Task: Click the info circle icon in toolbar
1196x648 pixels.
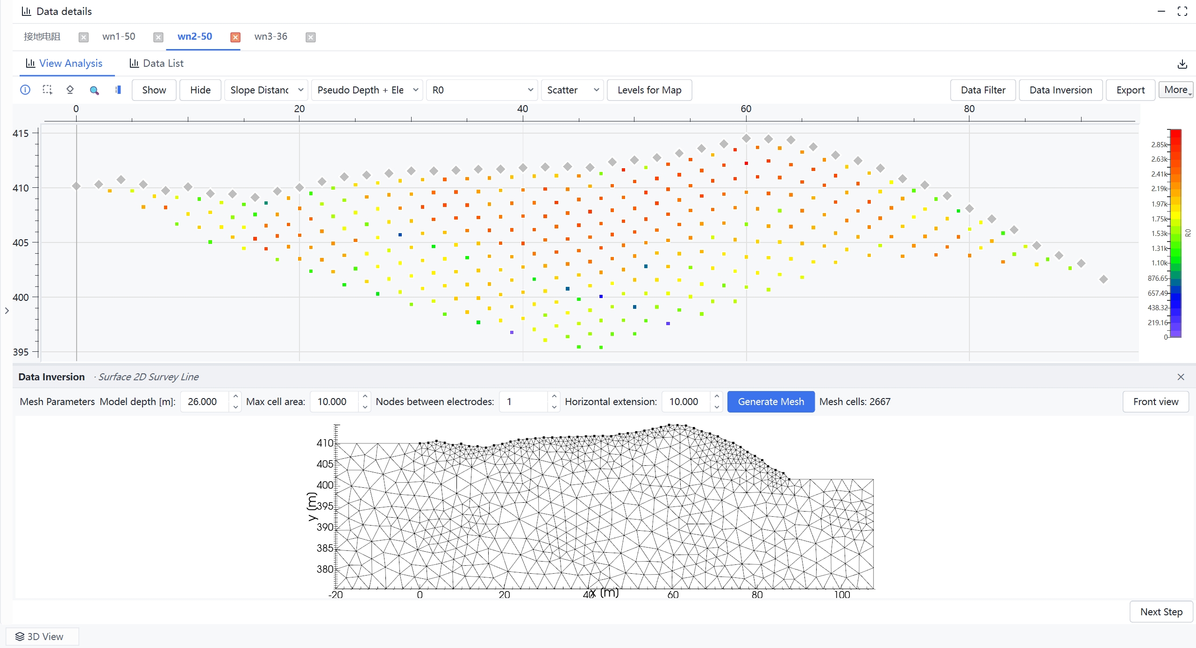Action: pyautogui.click(x=25, y=90)
